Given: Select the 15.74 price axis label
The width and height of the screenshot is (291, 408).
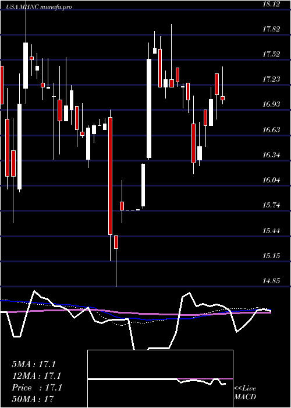Looking at the screenshot, I should 272,205.
